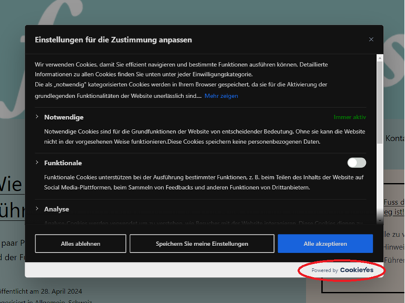Click Speichern Sie meine Einstellungen button
405x303 pixels.
click(202, 243)
